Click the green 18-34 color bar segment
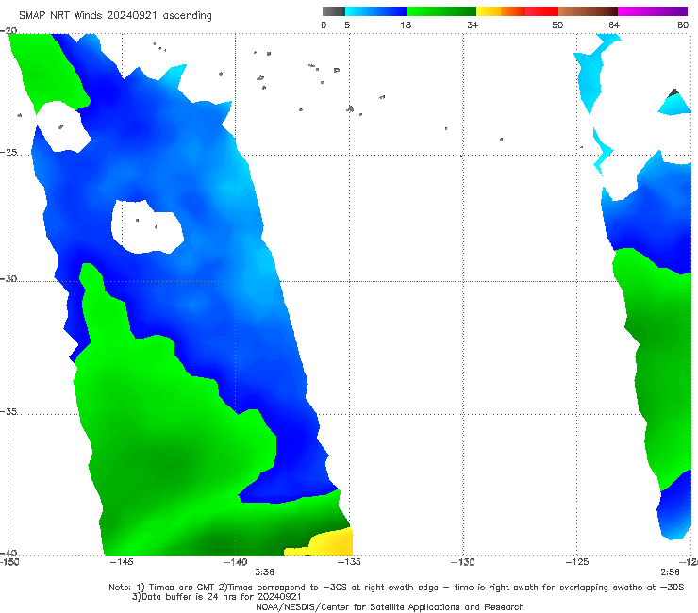 441,11
